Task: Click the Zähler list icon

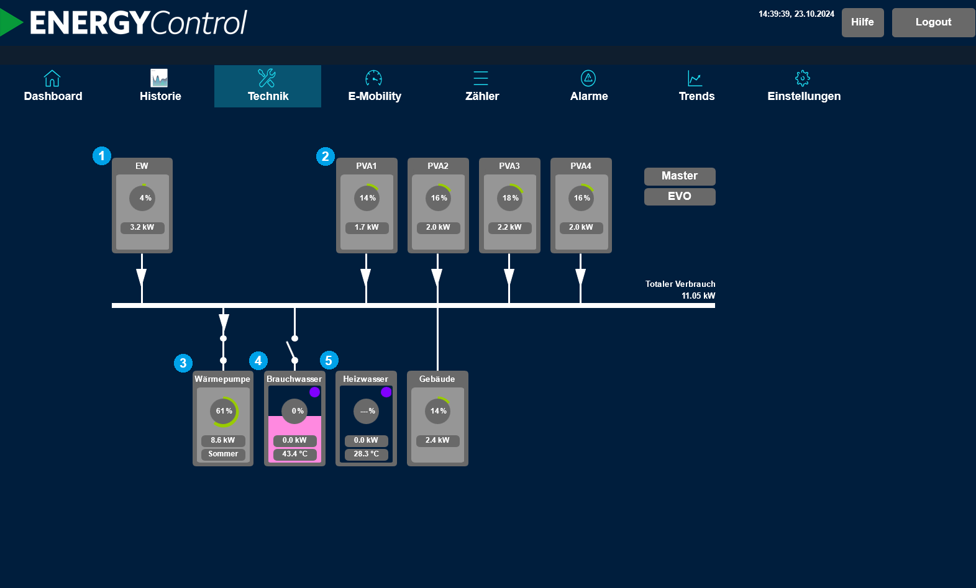Action: 481,78
